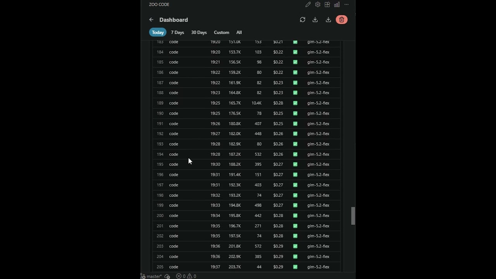
Task: Switch to the 30 Days tab
Action: click(x=199, y=33)
